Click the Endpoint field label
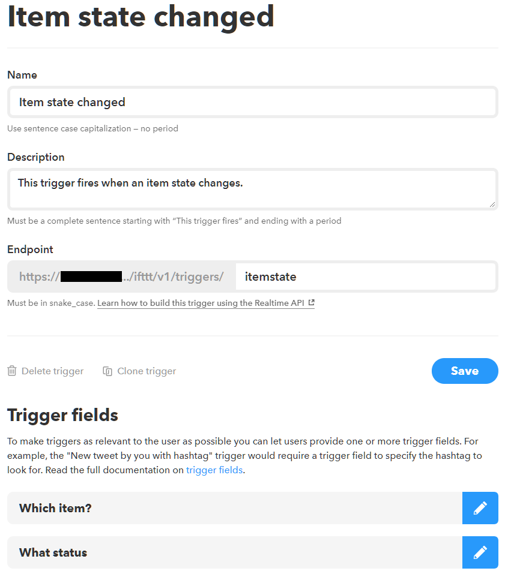The height and width of the screenshot is (574, 505). [30, 250]
